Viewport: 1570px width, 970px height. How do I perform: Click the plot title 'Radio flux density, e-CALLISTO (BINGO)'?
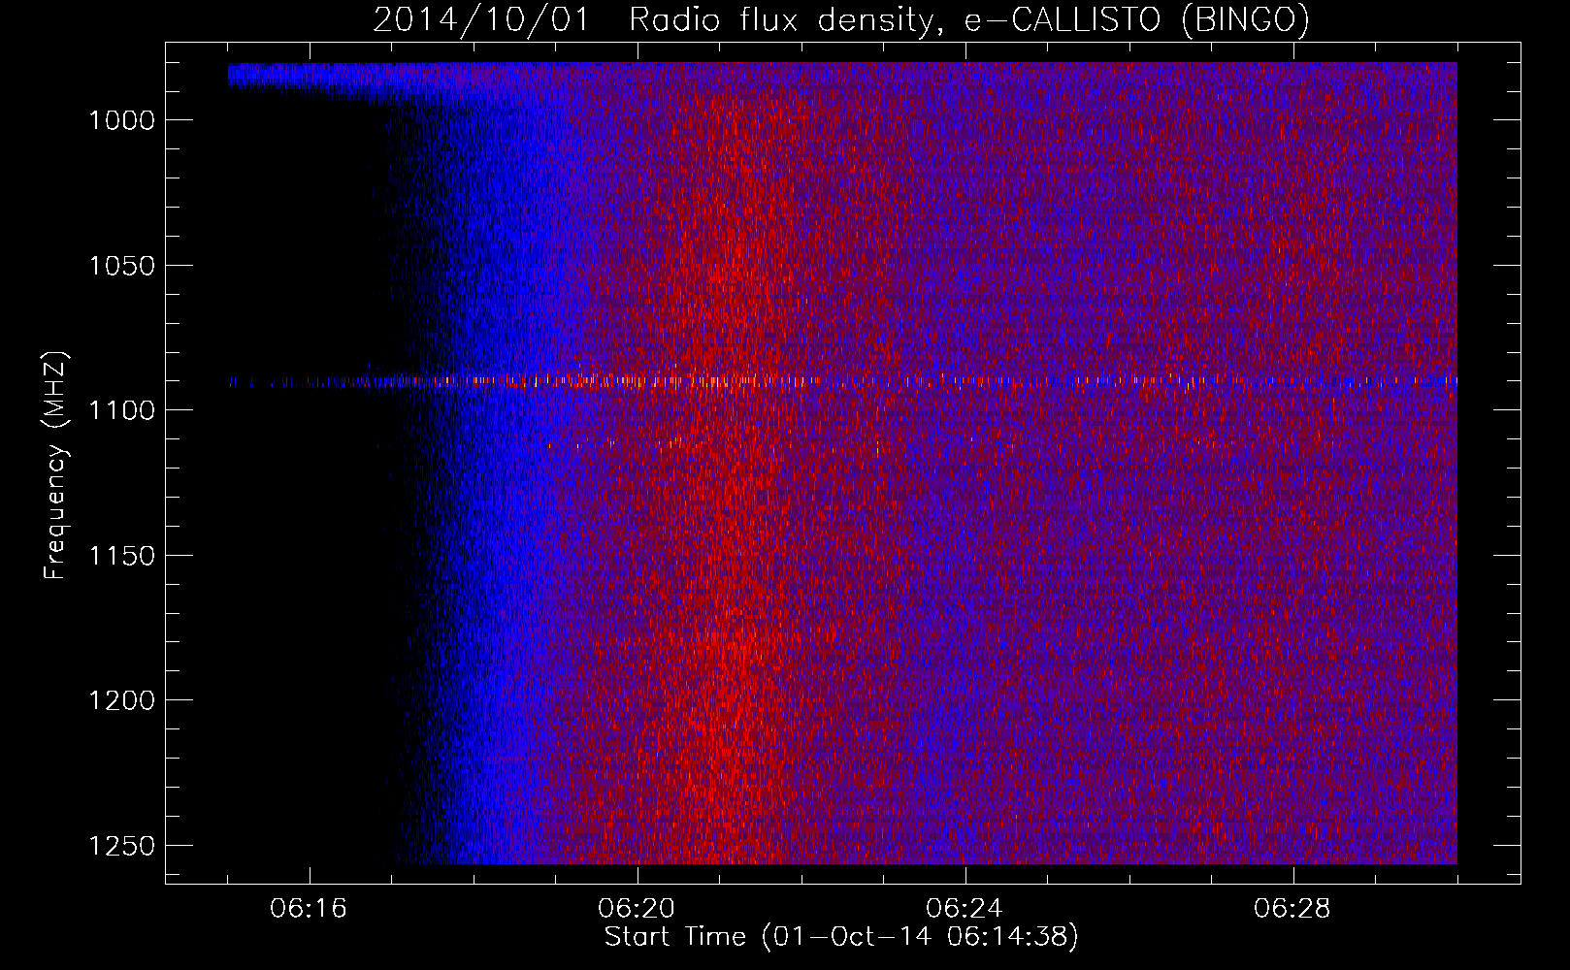[969, 19]
